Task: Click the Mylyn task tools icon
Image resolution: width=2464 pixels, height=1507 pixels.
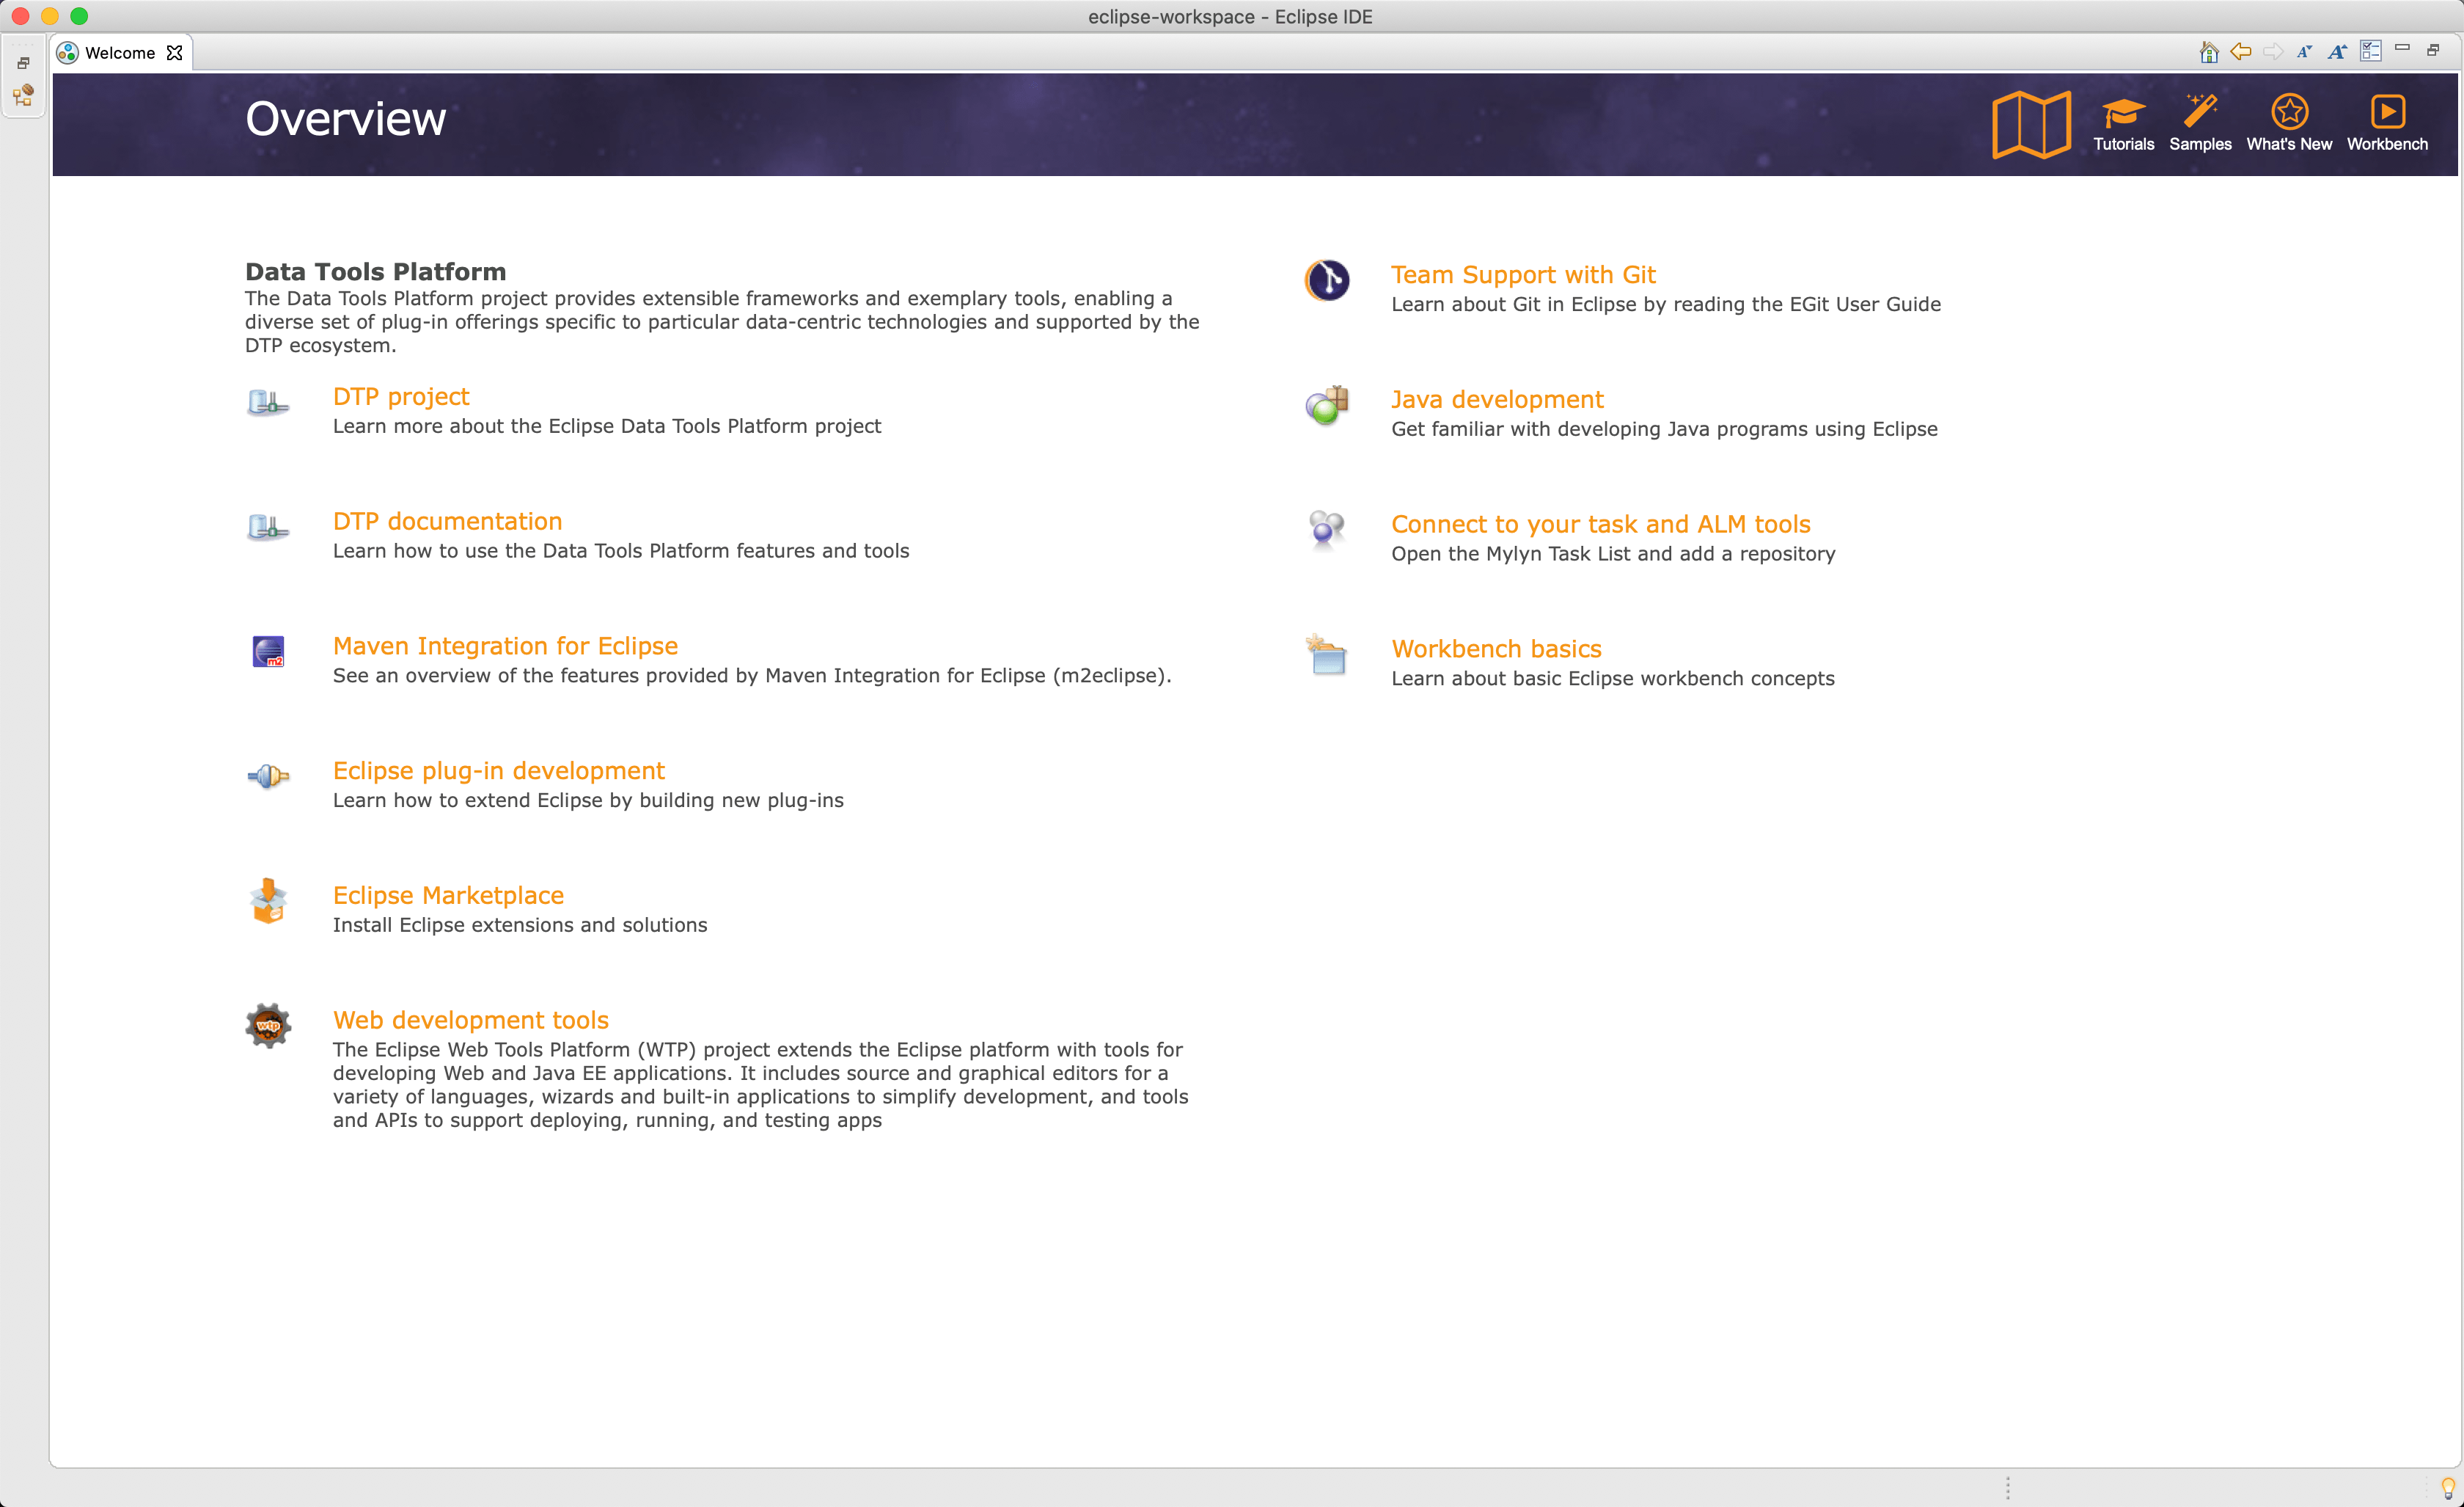Action: [x=1327, y=529]
